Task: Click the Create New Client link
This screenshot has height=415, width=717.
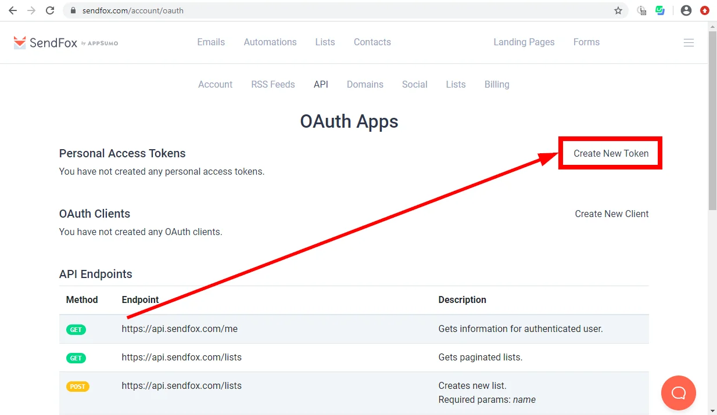Action: 612,214
